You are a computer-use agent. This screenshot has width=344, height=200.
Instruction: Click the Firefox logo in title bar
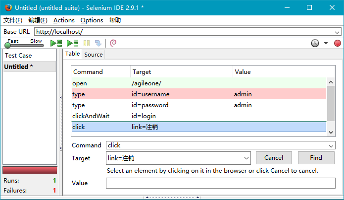[x=8, y=7]
